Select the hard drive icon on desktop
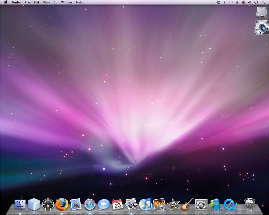 pos(262,12)
